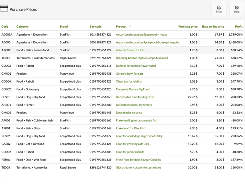245x186 pixels.
Task: Click the Purchase Prices card icon
Action: tap(4, 8)
